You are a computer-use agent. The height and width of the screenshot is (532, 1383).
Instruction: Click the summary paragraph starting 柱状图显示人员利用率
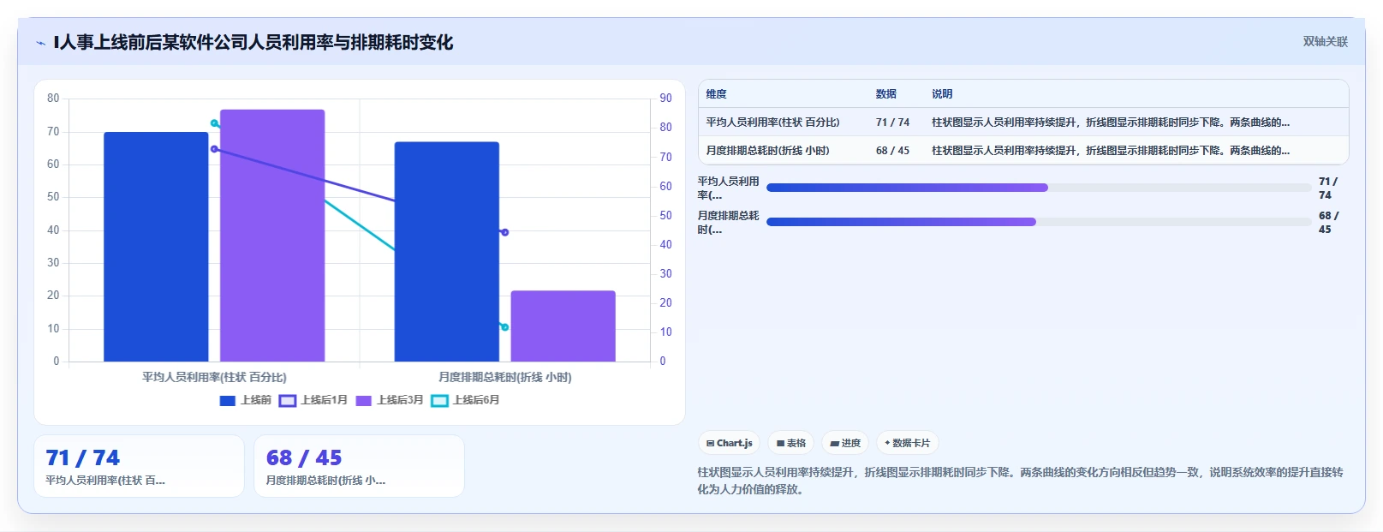1020,481
